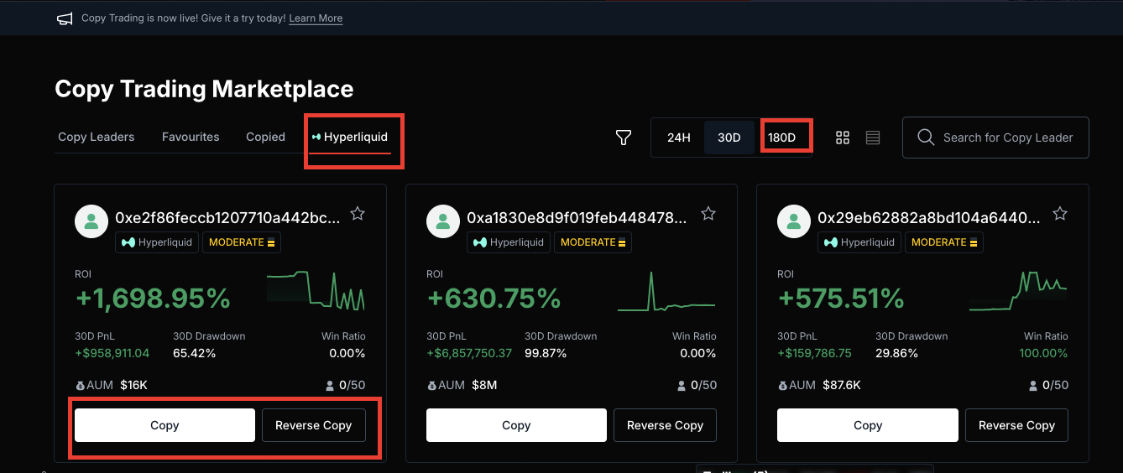Click the +1,698.95% ROI value
Image resolution: width=1123 pixels, height=473 pixels.
click(153, 298)
